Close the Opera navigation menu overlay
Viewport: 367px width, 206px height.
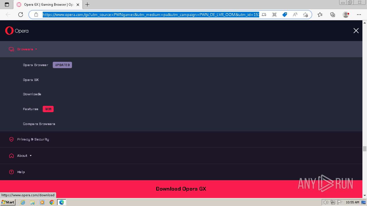tap(356, 31)
